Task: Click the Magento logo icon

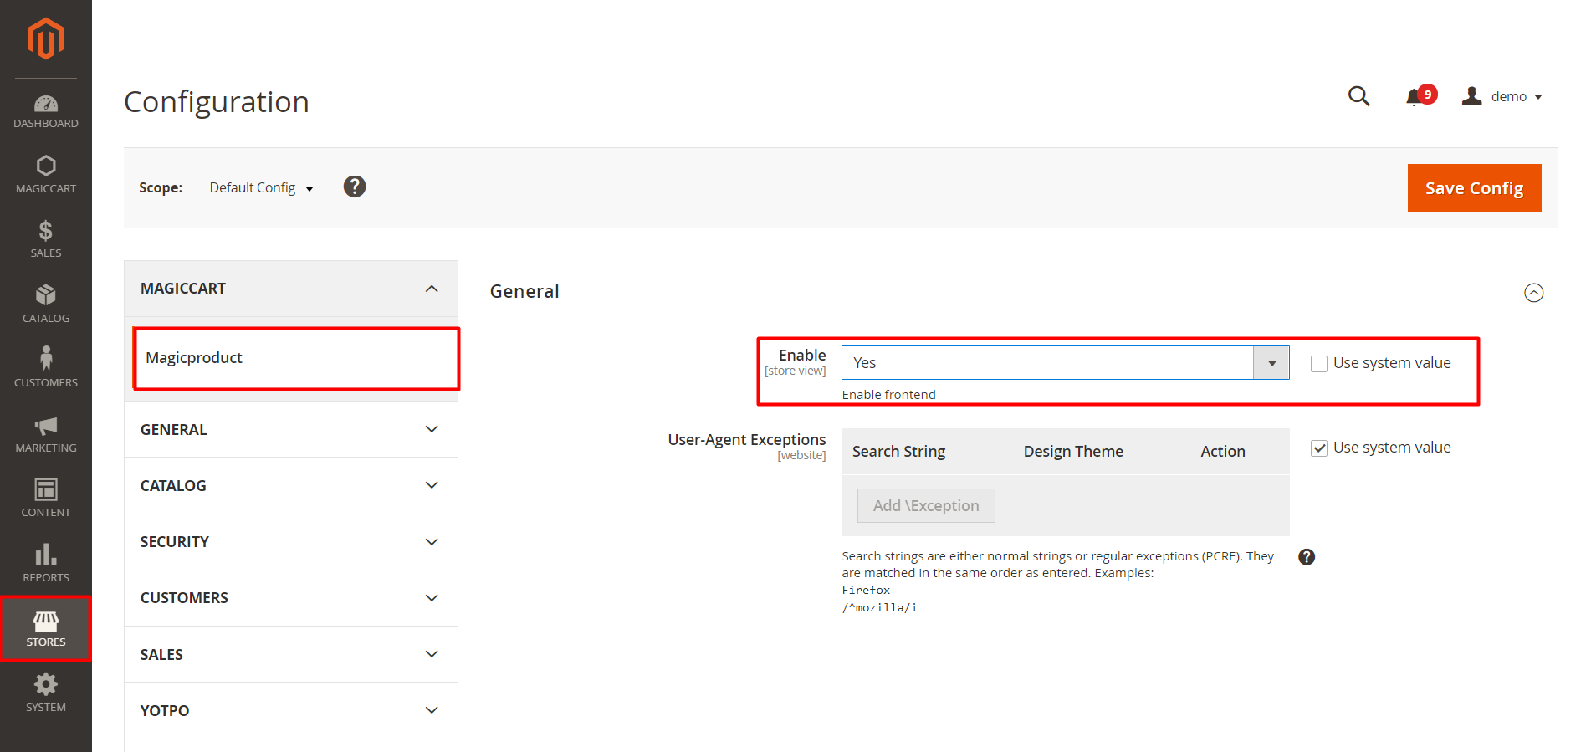Action: [45, 38]
